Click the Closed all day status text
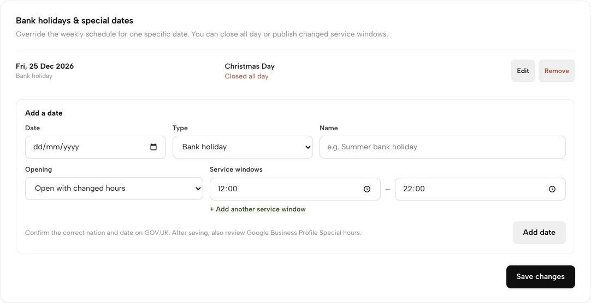Image resolution: width=591 pixels, height=303 pixels. (246, 76)
